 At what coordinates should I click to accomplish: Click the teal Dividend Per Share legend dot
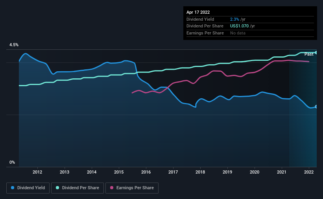57,188
